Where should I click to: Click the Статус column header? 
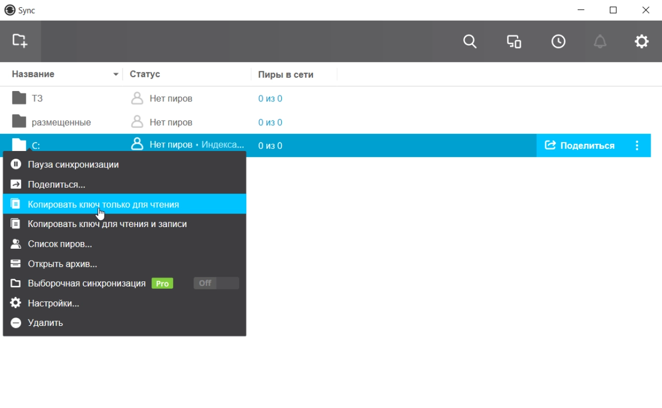(145, 74)
